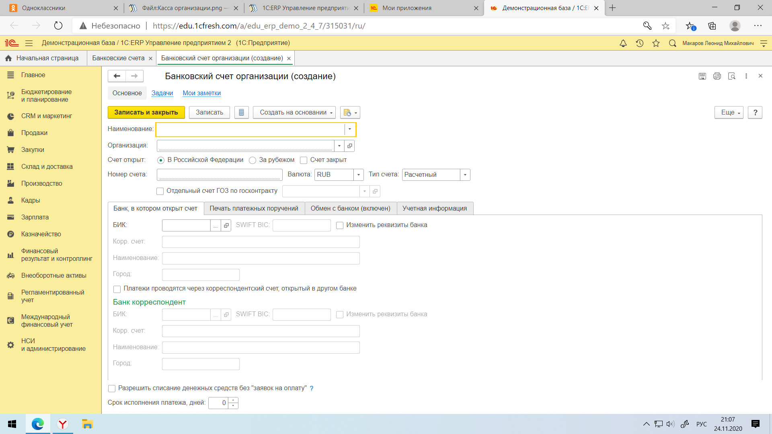Open bank БИК record icon
Screen dimensions: 772x434
[226, 225]
